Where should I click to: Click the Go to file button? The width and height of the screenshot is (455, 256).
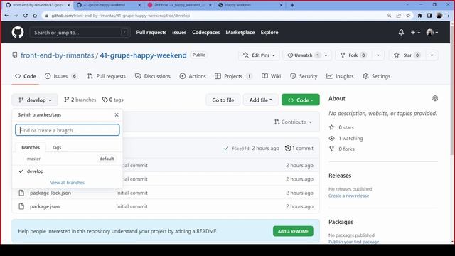(223, 100)
